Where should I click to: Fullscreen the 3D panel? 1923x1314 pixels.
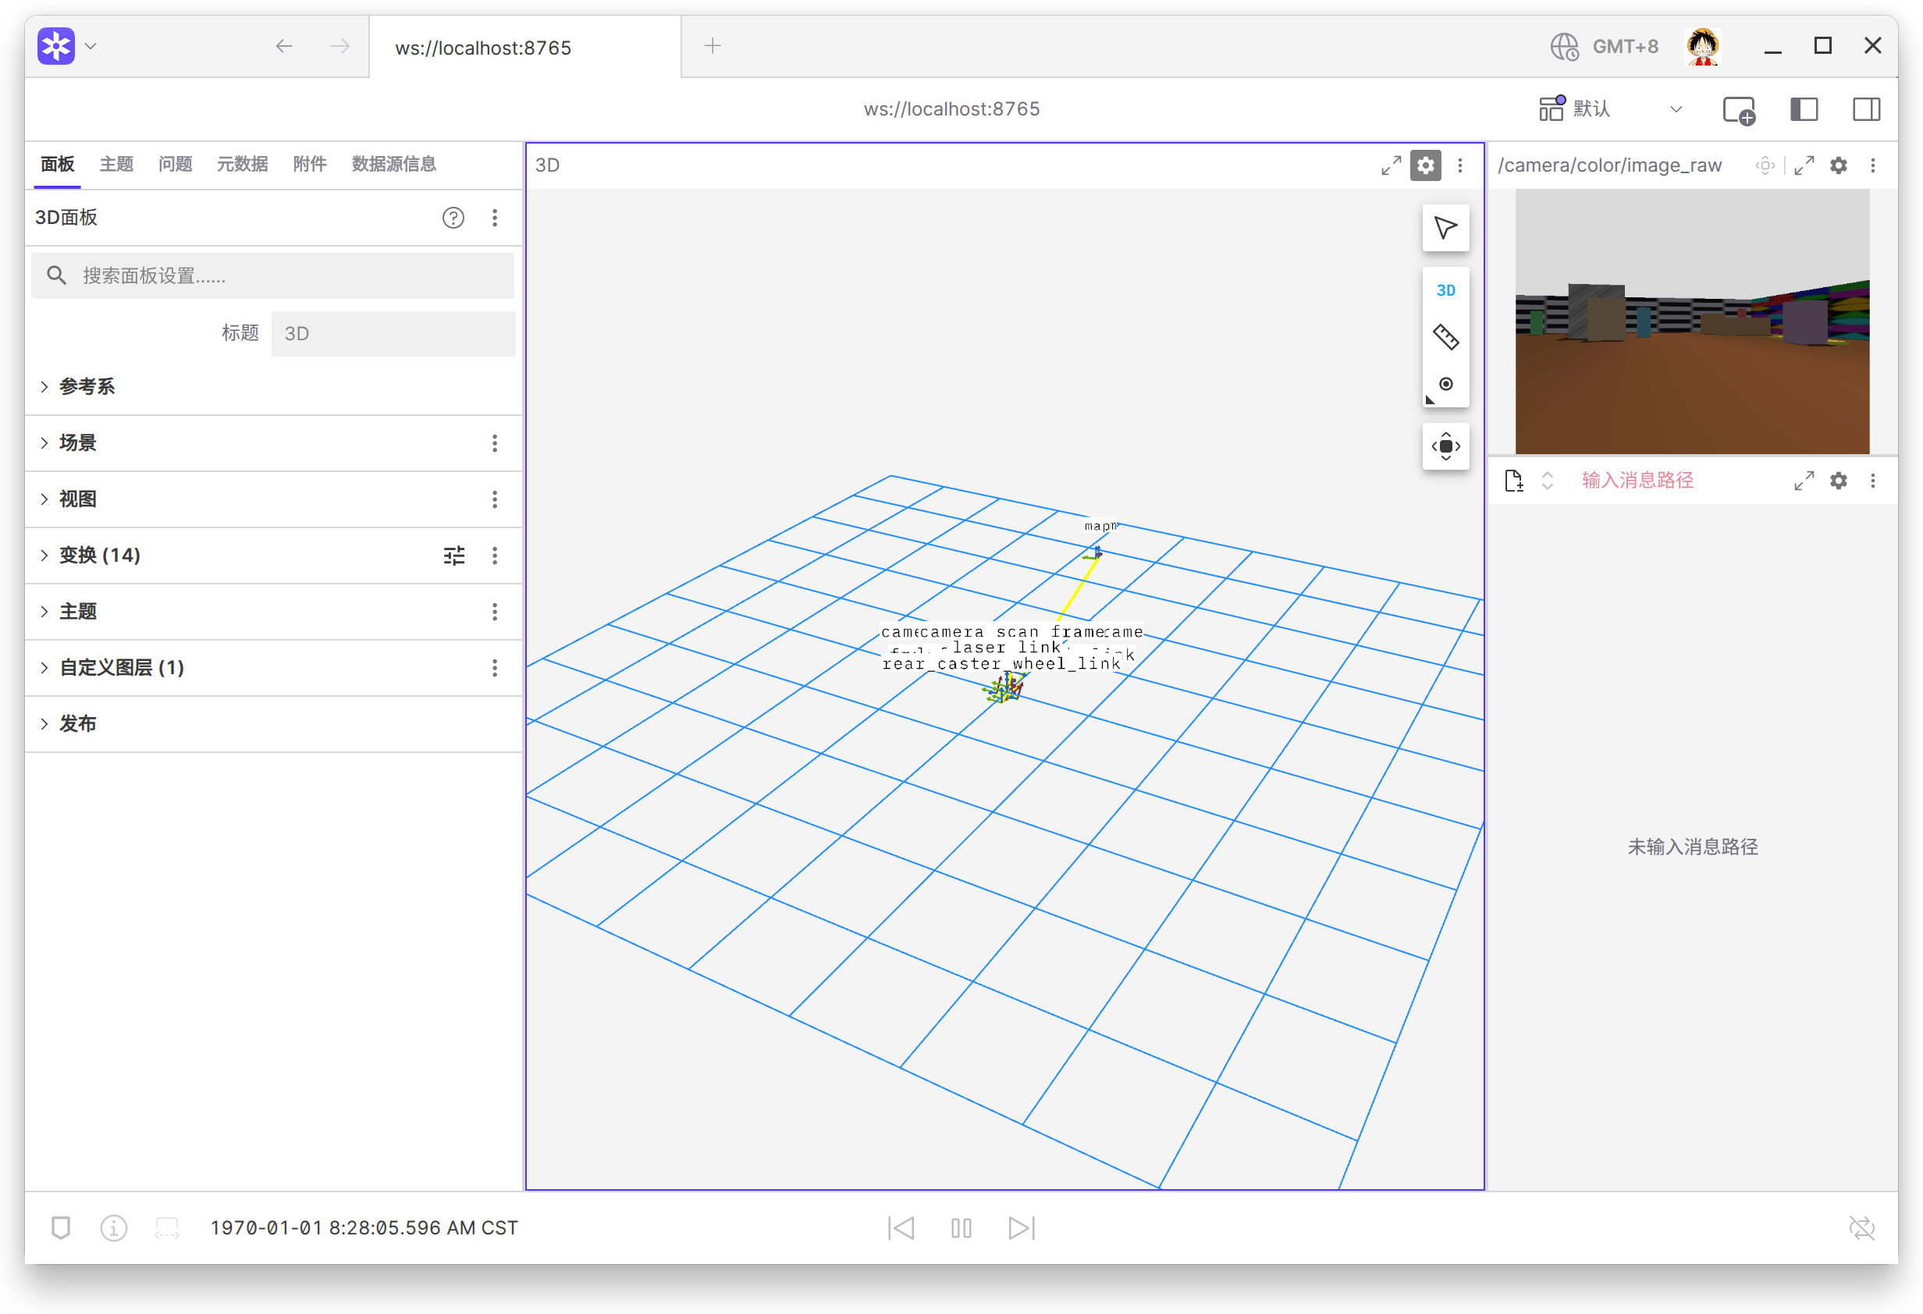pyautogui.click(x=1391, y=165)
